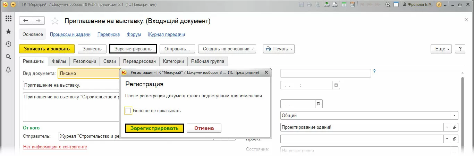Switch to the Переадресован tab
The height and width of the screenshot is (156, 474).
139,61
